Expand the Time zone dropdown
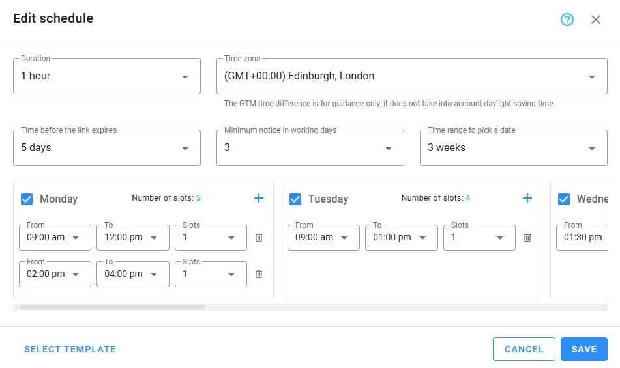 (411, 76)
